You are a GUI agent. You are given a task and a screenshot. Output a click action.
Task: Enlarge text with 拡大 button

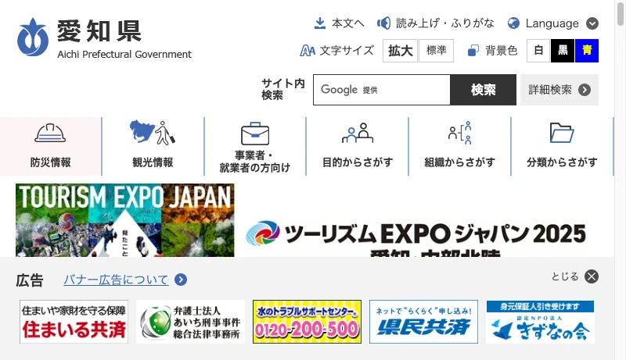[400, 51]
